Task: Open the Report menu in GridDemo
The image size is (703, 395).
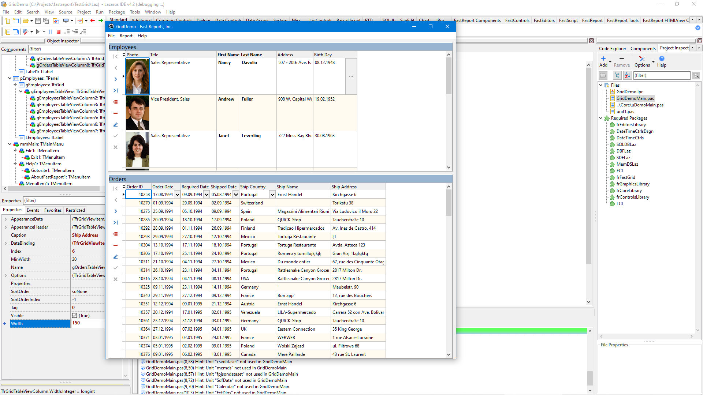Action: pos(126,36)
